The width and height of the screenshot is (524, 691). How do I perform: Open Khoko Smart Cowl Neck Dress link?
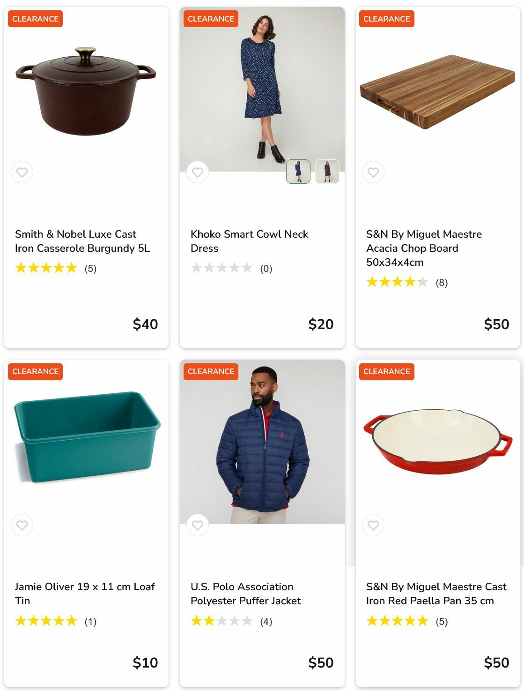(x=249, y=241)
